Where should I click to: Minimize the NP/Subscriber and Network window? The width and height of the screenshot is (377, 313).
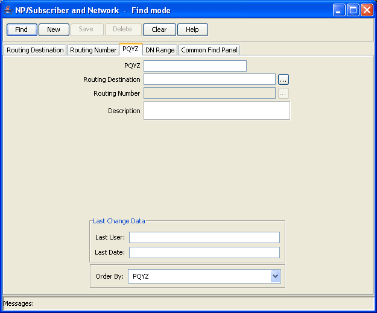pos(339,10)
